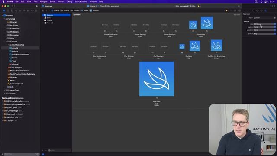This screenshot has width=277, height=156.
Task: Toggle the inspector sidebar visibility
Action: [x=274, y=6]
